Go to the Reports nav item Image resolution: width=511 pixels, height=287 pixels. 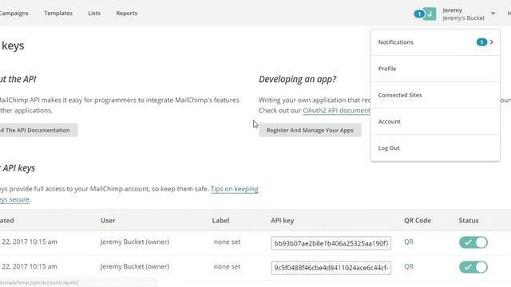126,14
